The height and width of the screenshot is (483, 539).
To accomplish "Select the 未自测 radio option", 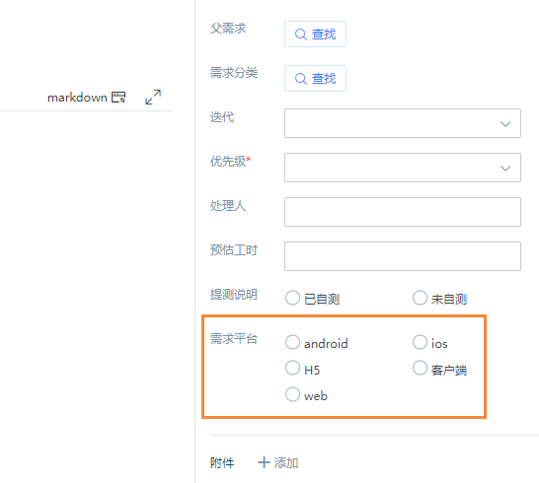I will point(420,298).
